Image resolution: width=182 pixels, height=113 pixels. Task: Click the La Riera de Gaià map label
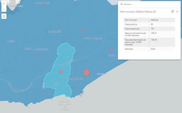41,49
